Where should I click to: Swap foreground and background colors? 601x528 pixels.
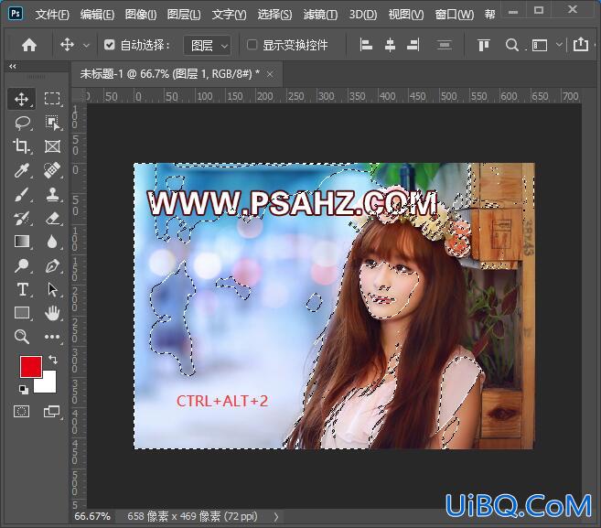coord(53,360)
